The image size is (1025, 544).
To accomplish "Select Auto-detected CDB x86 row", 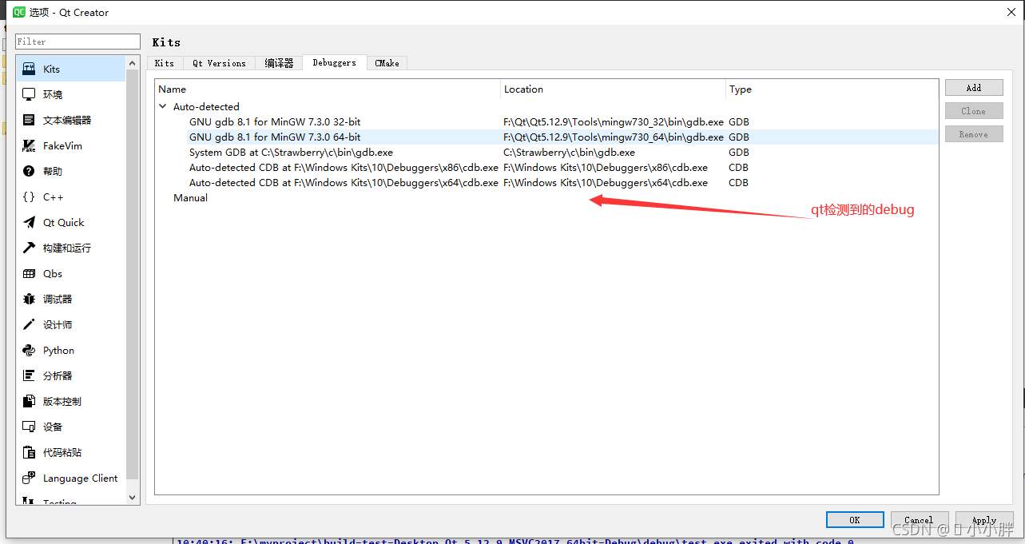I will pyautogui.click(x=546, y=168).
